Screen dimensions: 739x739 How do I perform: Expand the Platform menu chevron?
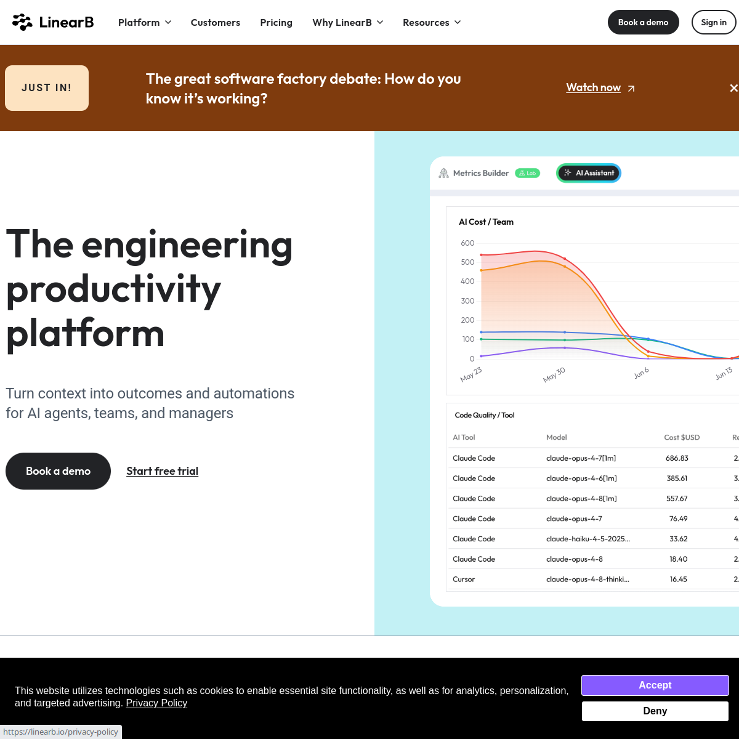click(168, 22)
